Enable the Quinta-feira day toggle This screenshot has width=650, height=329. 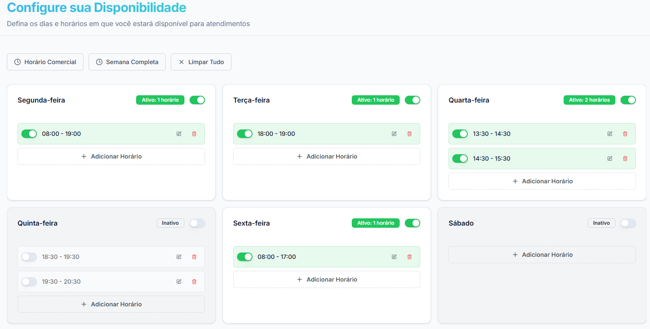point(197,223)
